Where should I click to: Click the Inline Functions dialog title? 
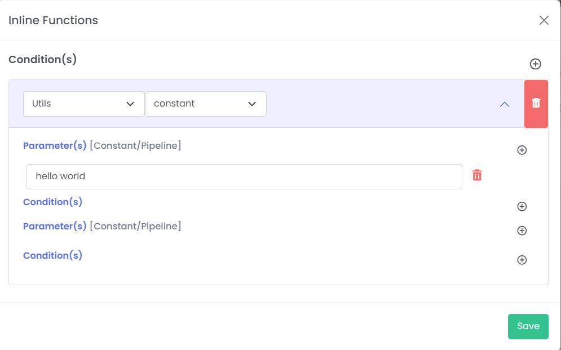[53, 20]
